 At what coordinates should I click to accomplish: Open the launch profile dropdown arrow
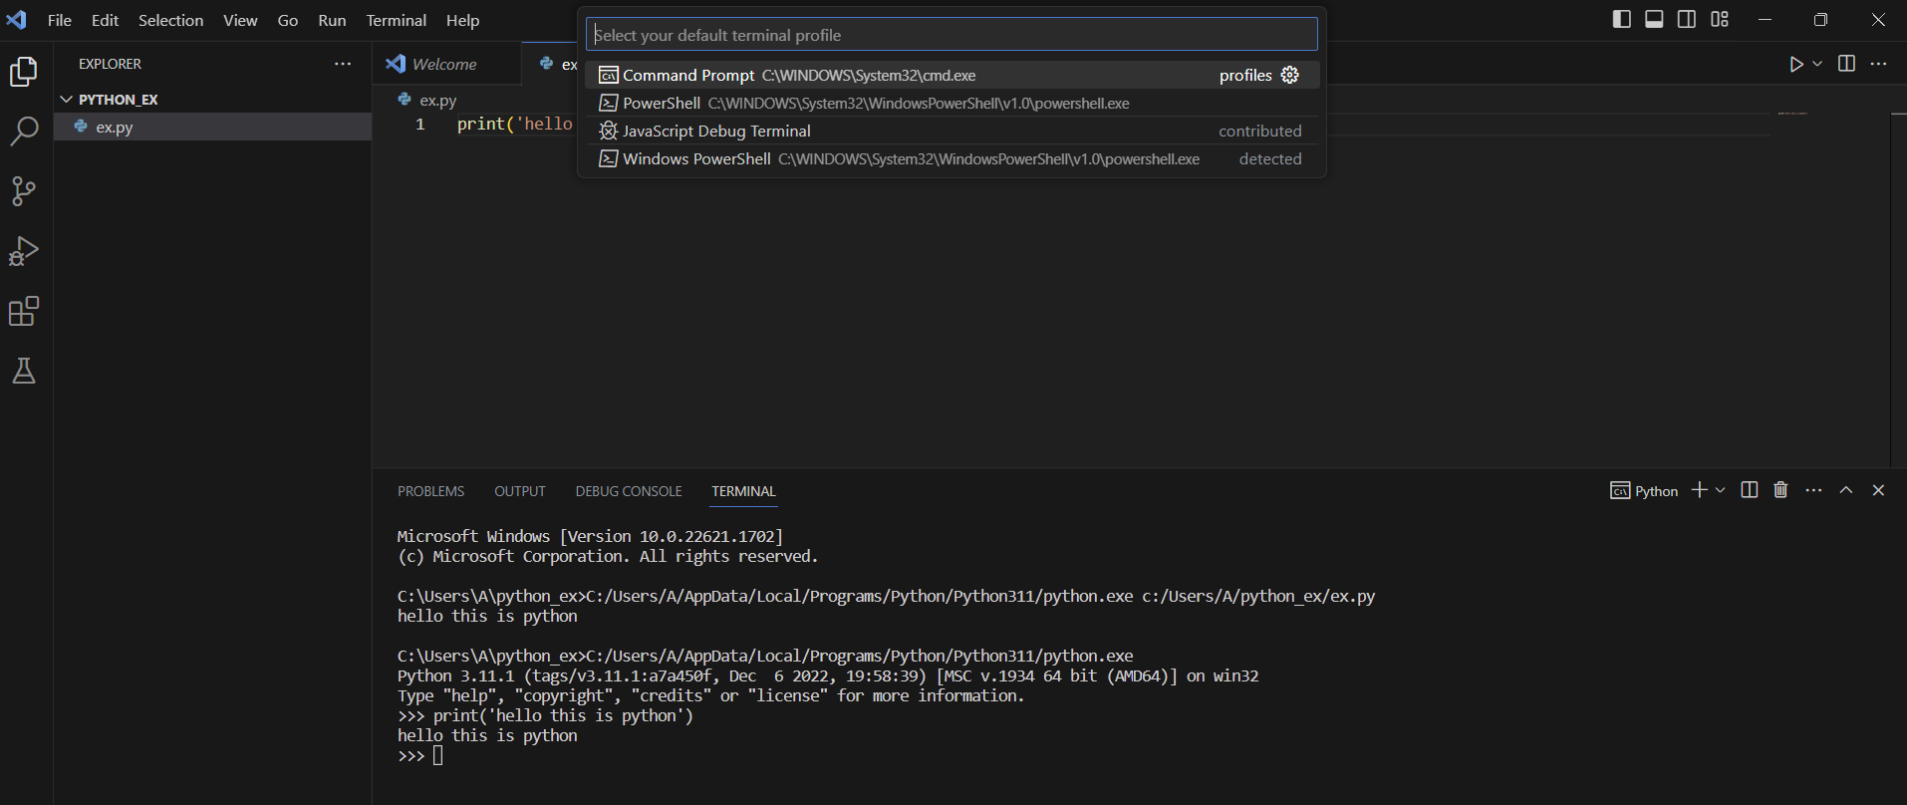pyautogui.click(x=1721, y=490)
